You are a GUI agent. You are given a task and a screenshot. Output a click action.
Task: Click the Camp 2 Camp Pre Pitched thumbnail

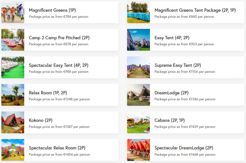click(x=13, y=40)
